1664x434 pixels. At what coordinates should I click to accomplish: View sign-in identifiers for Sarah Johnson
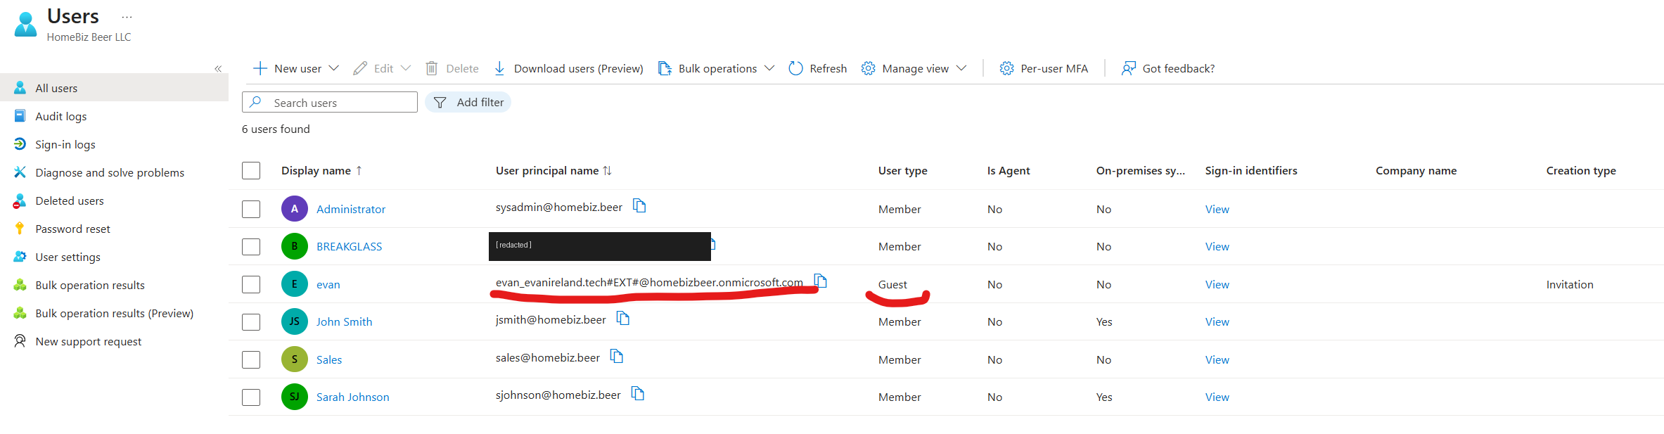1217,397
